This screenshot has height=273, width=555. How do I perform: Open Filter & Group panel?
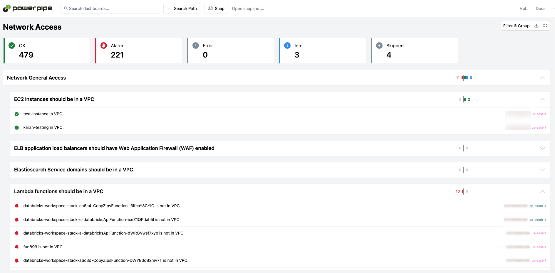point(516,26)
